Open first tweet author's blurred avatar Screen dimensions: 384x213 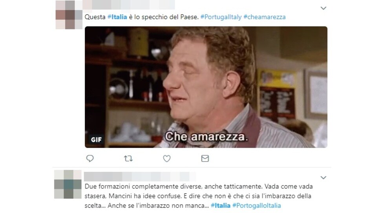(x=69, y=15)
